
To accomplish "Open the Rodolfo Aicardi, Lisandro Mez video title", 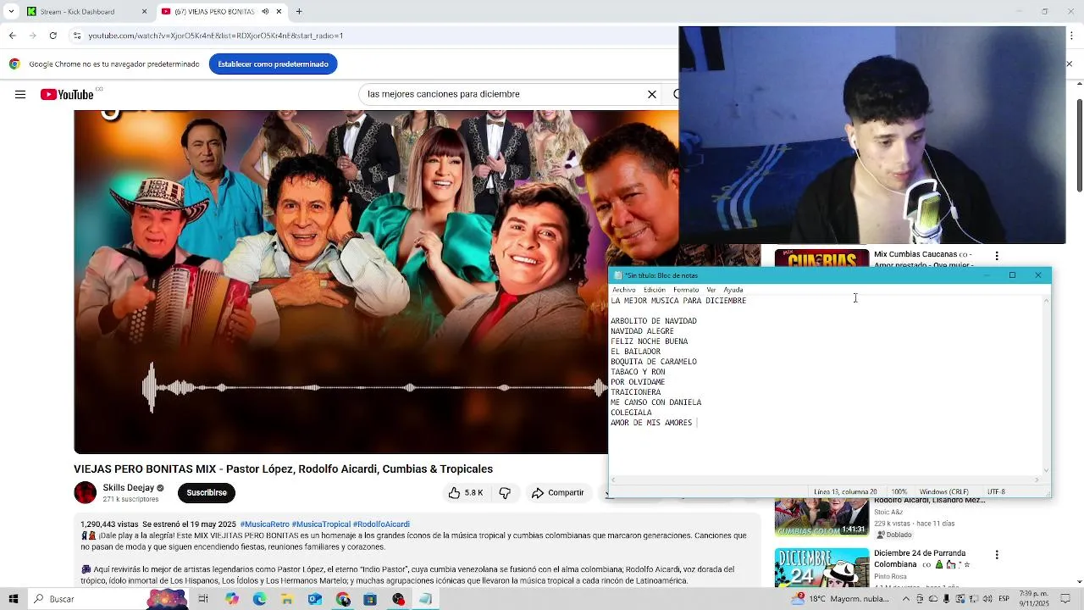I will pyautogui.click(x=930, y=501).
